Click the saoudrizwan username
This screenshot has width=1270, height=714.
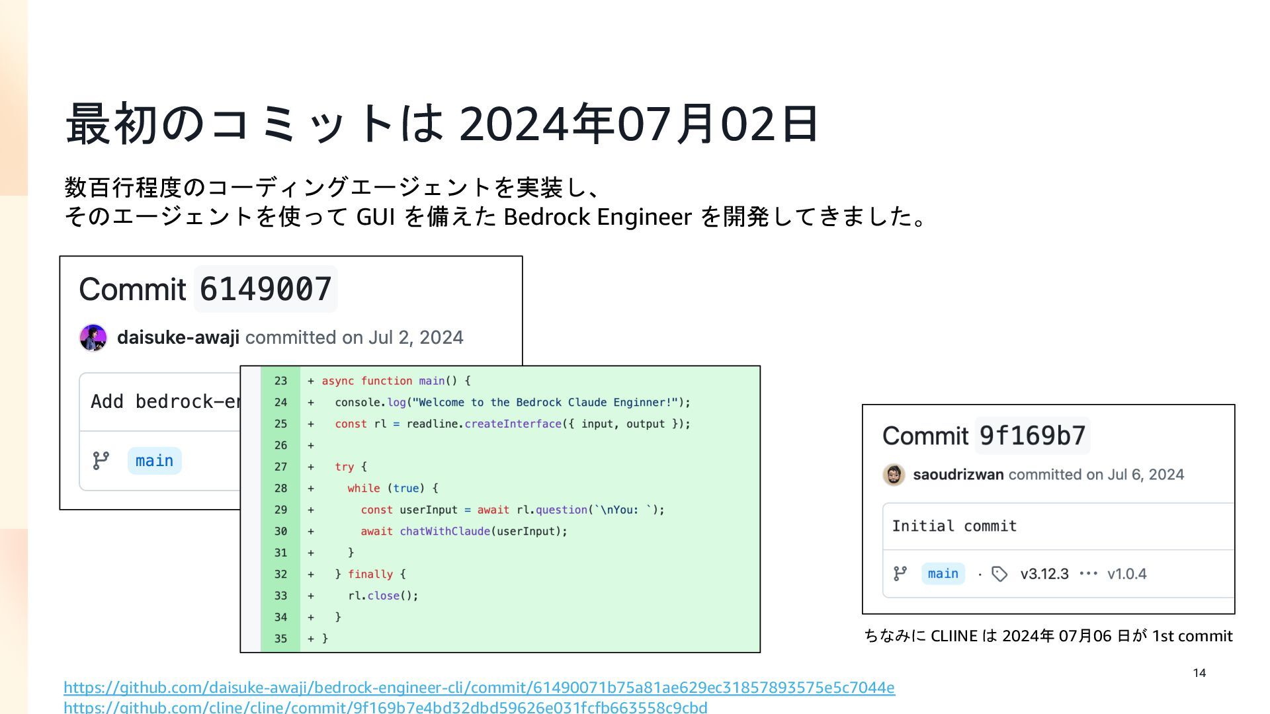(958, 475)
